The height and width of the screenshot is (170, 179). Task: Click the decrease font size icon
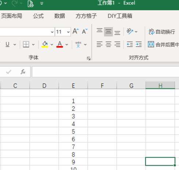[85, 31]
